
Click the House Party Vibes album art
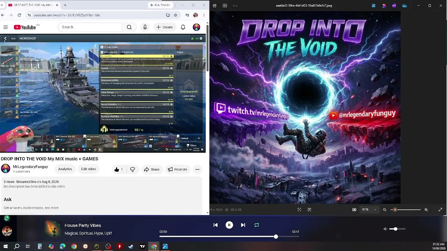(x=53, y=229)
